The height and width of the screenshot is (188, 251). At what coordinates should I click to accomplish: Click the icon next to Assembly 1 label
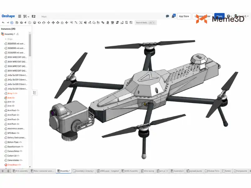click(x=18, y=34)
